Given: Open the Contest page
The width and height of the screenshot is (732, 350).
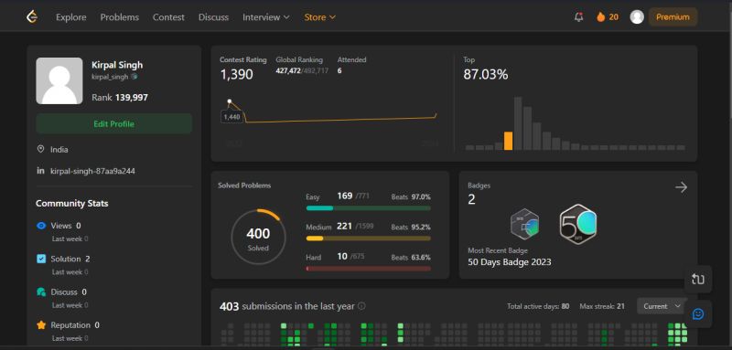Looking at the screenshot, I should point(168,17).
